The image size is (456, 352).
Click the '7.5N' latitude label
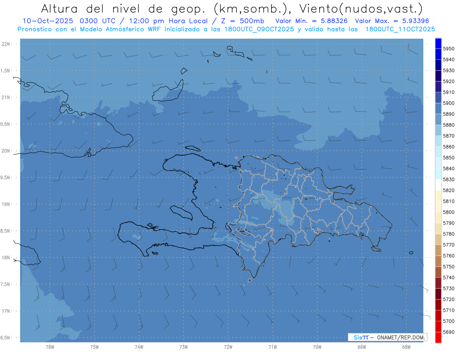pyautogui.click(x=5, y=284)
